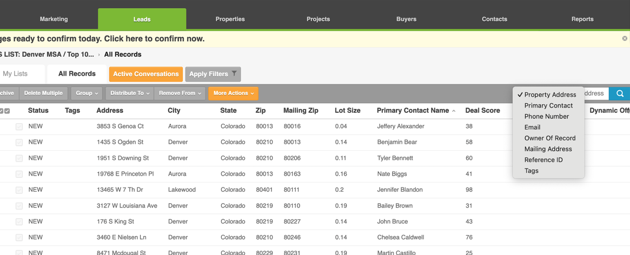Click contact name Tyler Bennett

[x=395, y=158]
